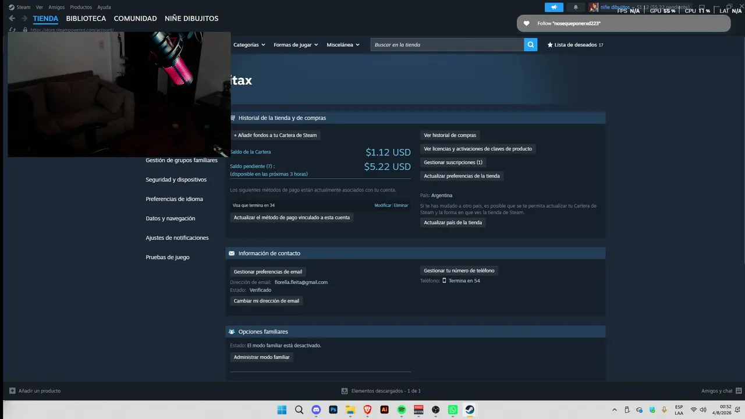This screenshot has width=745, height=419.
Task: Click Gestionar preferencias de email button
Action: [x=268, y=272]
